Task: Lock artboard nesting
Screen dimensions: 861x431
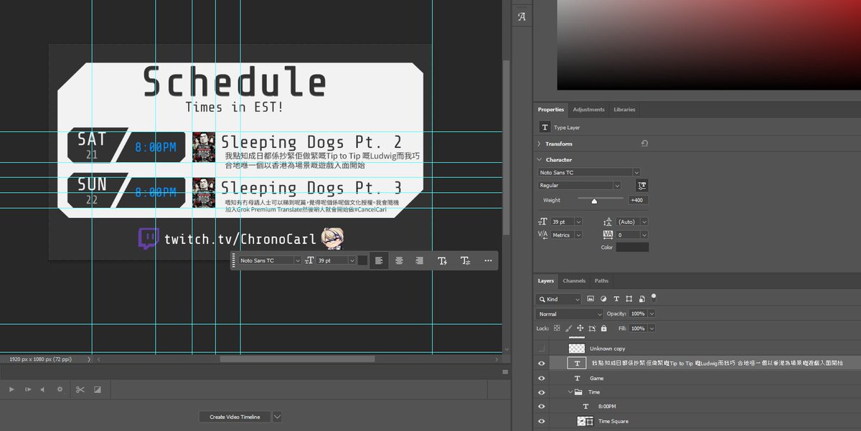Action: (x=592, y=328)
